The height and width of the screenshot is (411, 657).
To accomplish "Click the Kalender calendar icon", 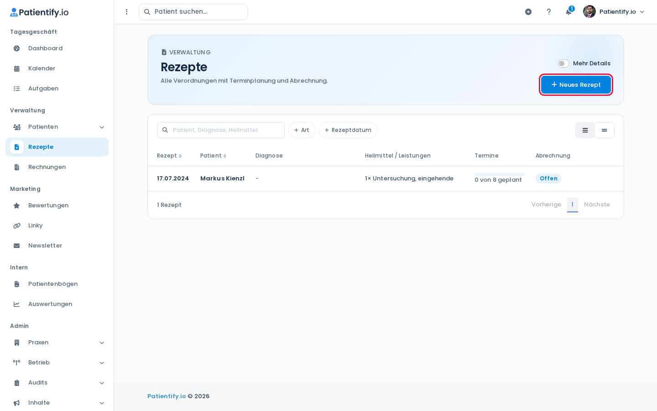I will 17,68.
